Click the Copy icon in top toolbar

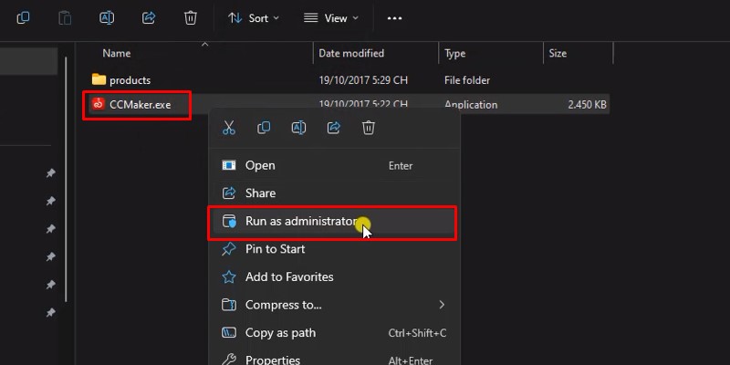(x=23, y=17)
